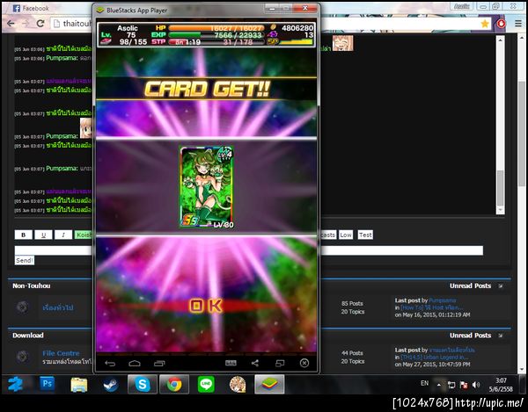Click board status icon in Non-Touhou row
This screenshot has width=528, height=412.
click(x=23, y=307)
